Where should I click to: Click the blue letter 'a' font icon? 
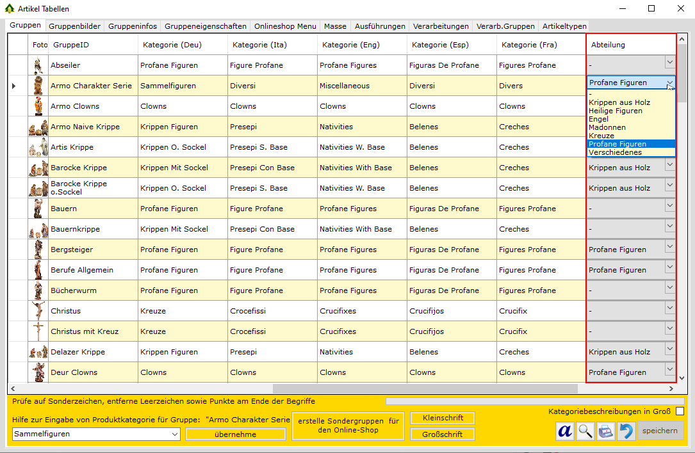[564, 431]
